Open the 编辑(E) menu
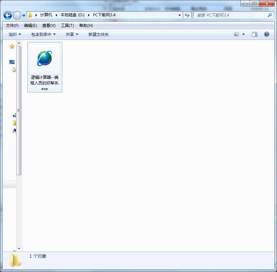The height and width of the screenshot is (272, 277). (30, 26)
